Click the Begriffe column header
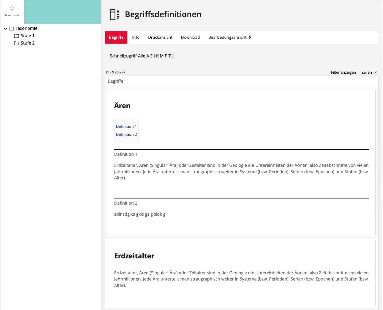The height and width of the screenshot is (310, 383). (116, 81)
